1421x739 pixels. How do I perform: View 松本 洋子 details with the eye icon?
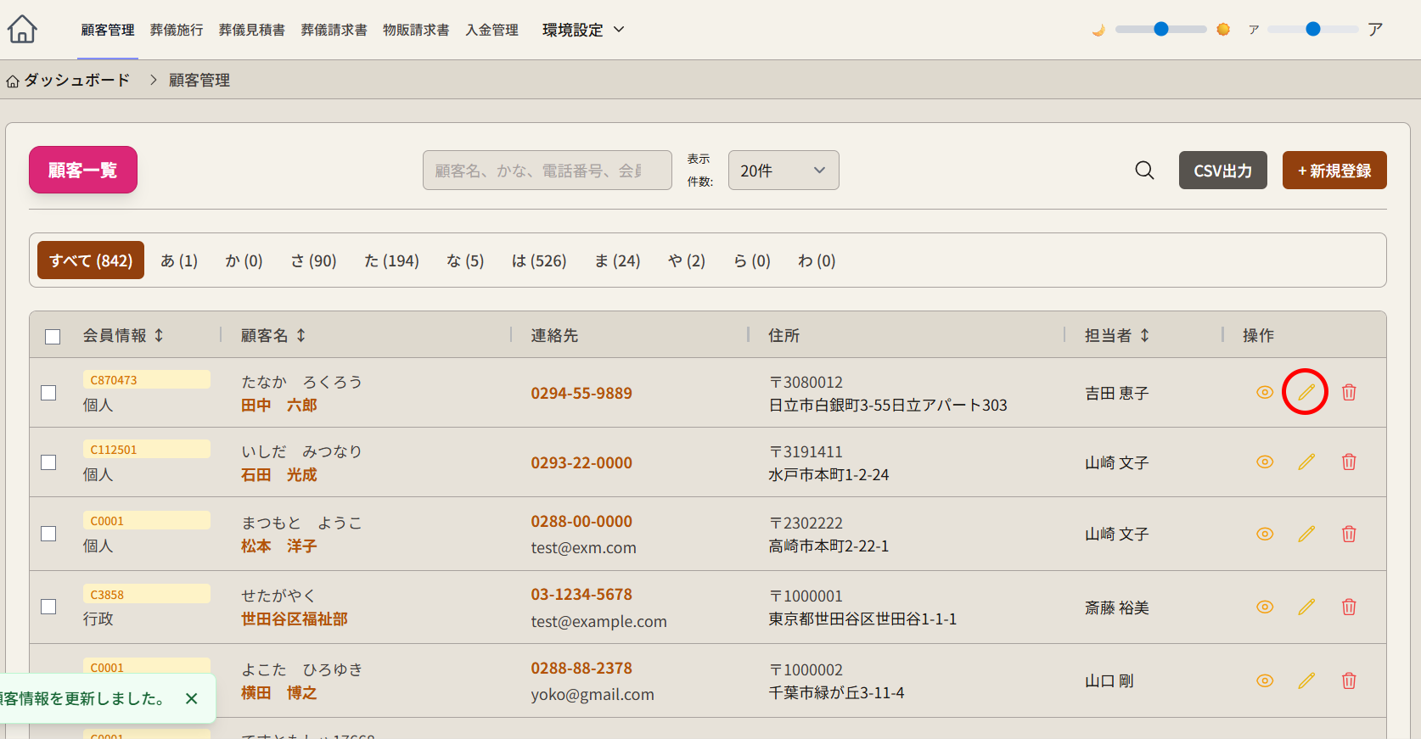point(1264,535)
